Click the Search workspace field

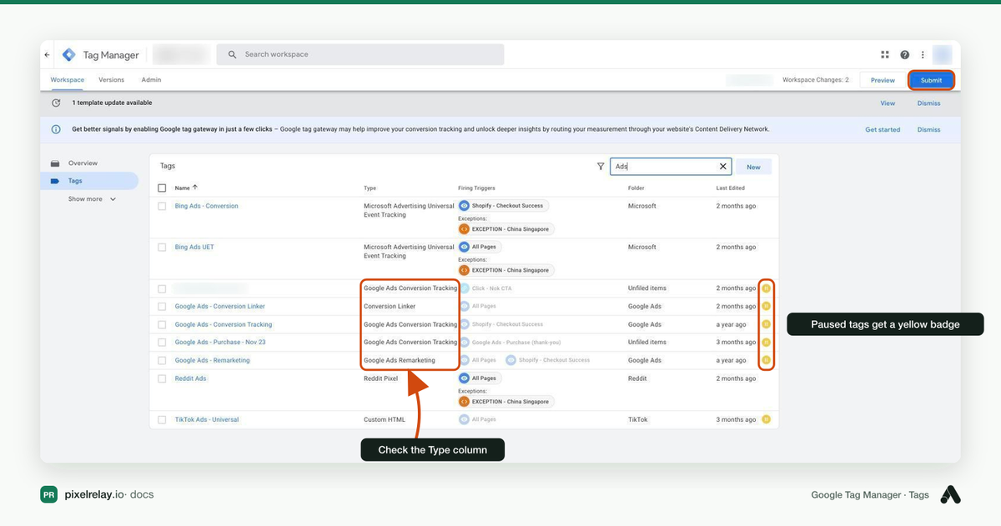360,54
